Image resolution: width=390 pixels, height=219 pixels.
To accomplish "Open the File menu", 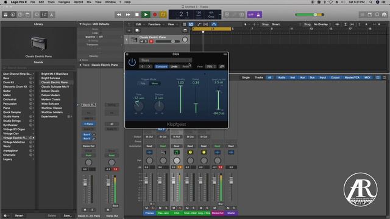I will pos(32,2).
